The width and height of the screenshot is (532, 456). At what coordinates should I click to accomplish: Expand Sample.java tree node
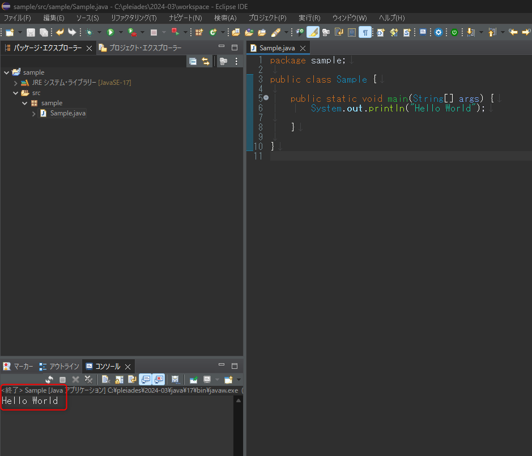point(33,114)
